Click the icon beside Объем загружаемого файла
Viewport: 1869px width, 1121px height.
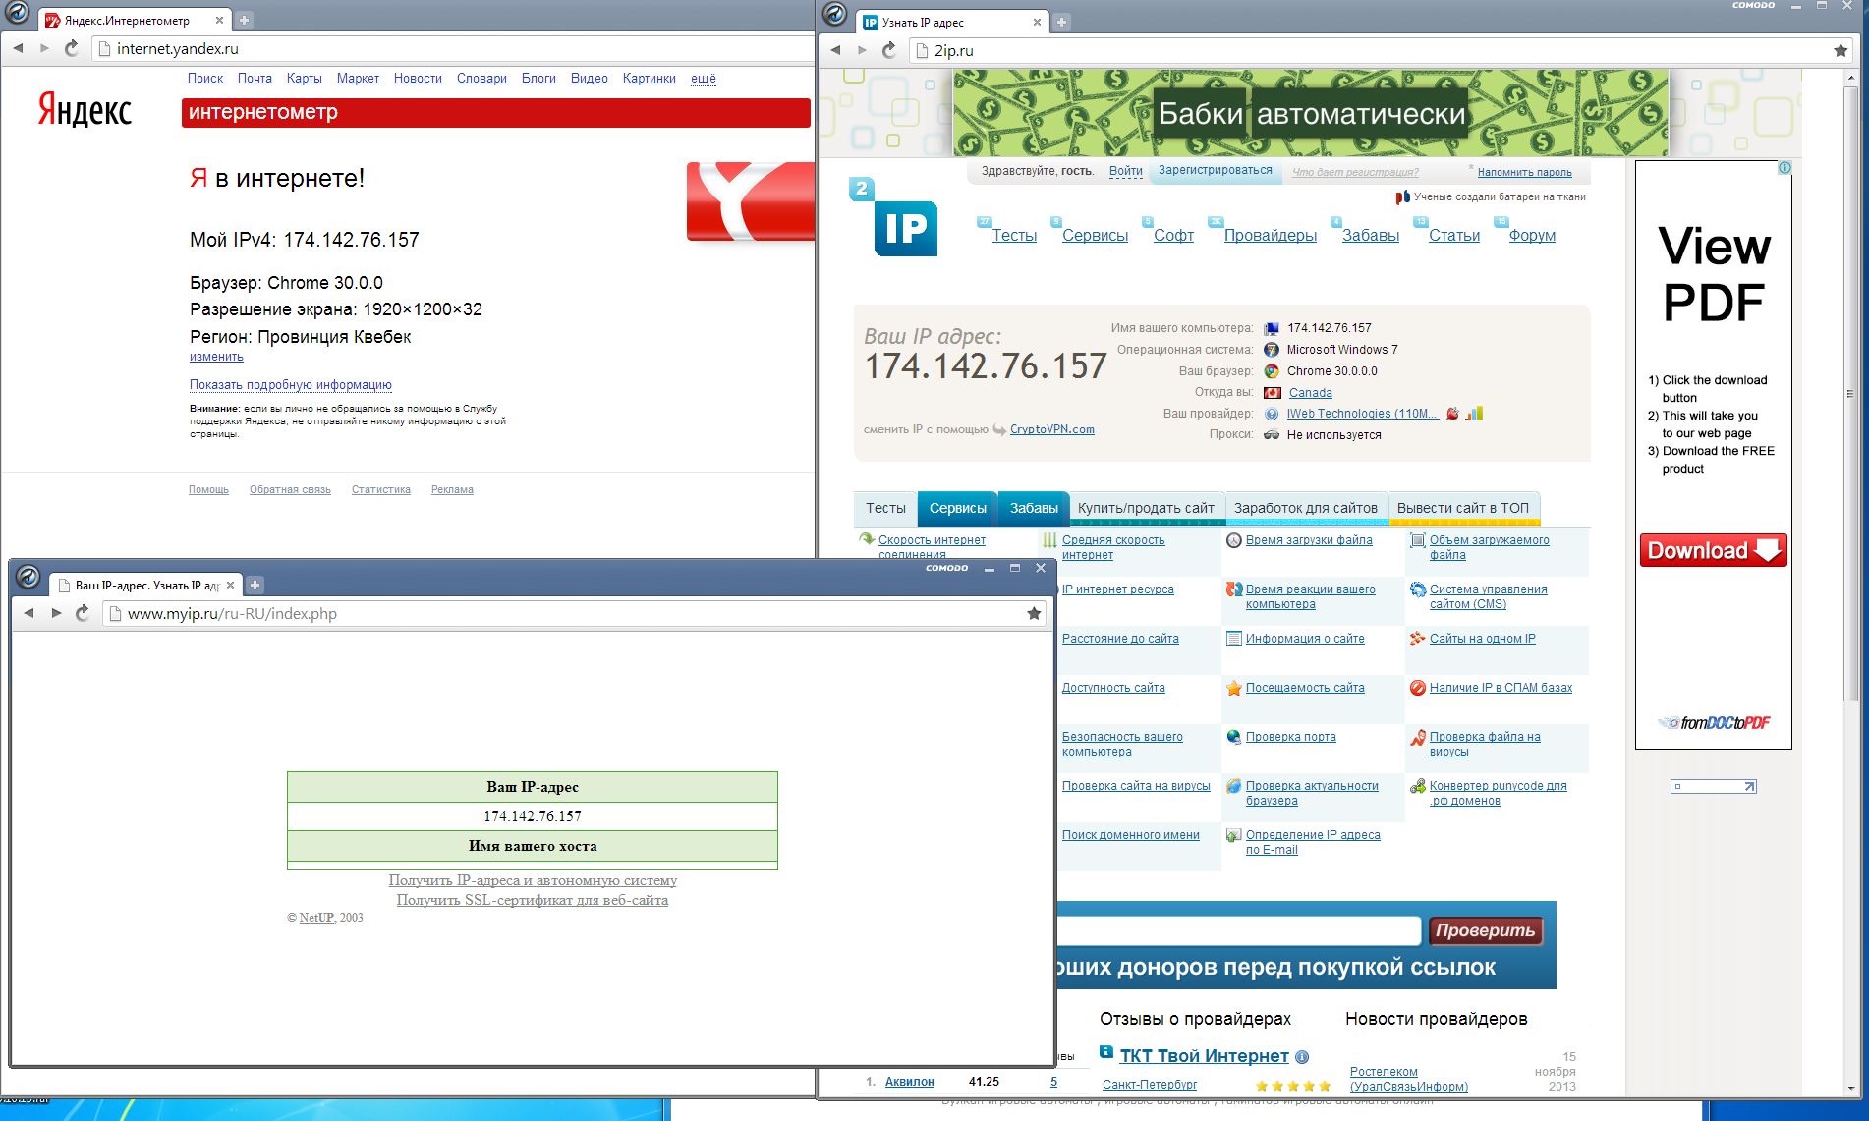1418,540
